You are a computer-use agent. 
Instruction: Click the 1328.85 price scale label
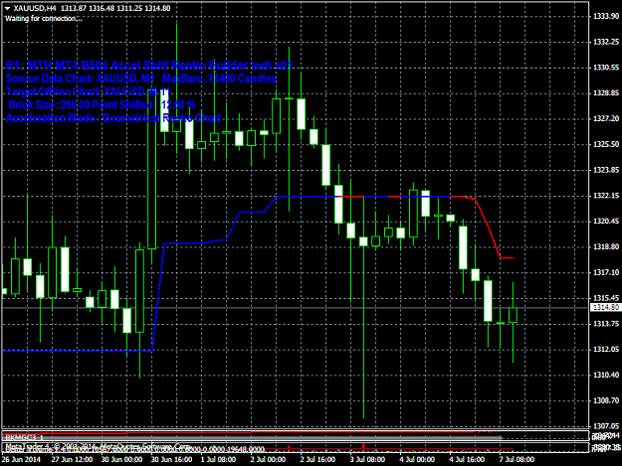606,93
